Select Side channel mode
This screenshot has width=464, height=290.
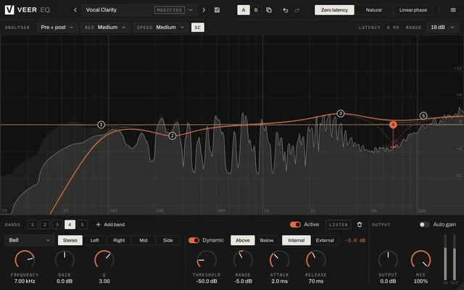click(167, 240)
